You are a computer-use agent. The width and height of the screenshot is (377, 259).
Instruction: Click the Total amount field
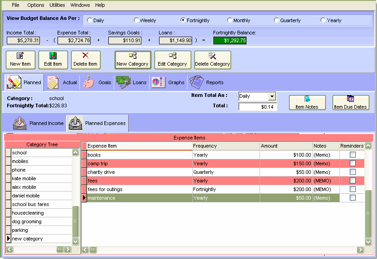257,107
